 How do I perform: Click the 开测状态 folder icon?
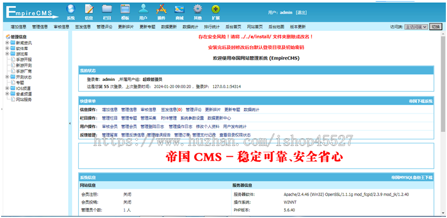pyautogui.click(x=13, y=77)
